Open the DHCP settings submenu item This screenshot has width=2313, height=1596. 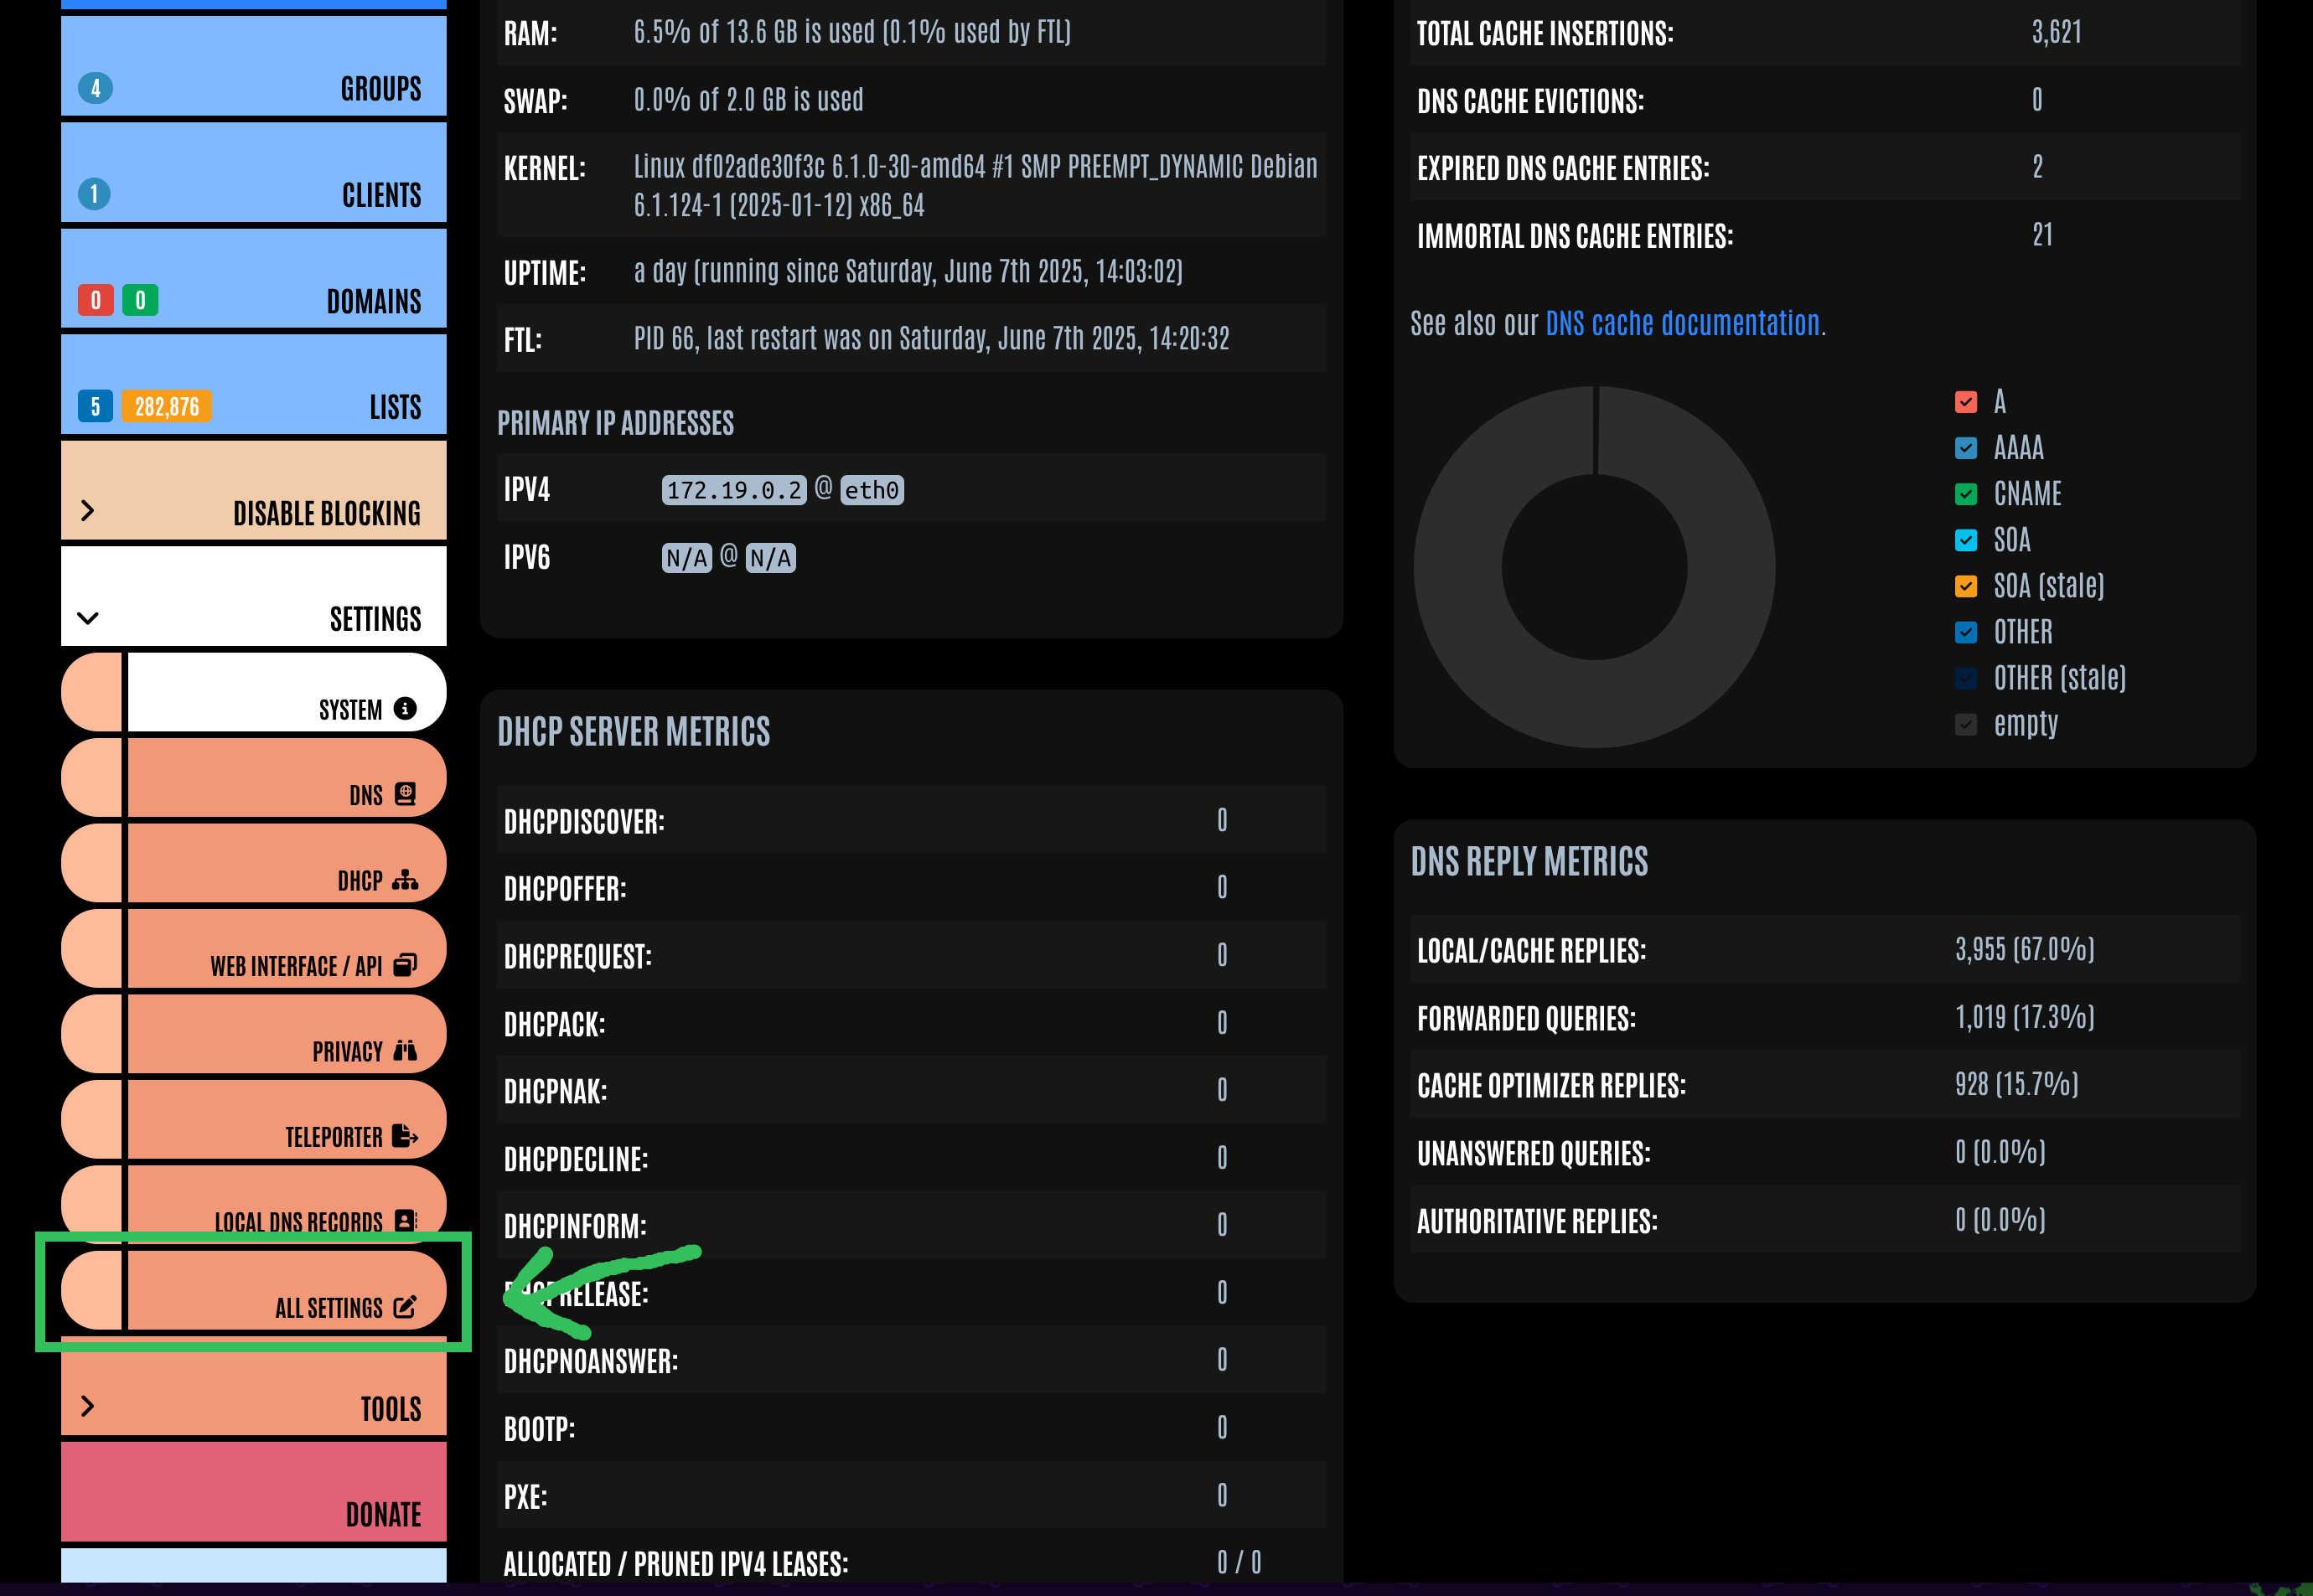coord(253,863)
